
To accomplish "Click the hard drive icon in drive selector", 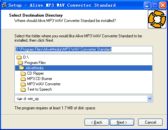I will tap(19, 99).
